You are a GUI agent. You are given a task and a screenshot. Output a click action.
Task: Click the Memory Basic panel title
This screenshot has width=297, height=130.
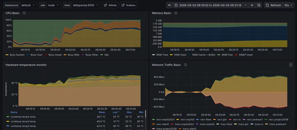(162, 13)
